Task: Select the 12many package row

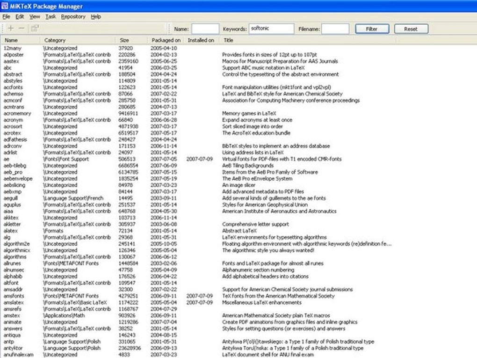Action: [198, 48]
